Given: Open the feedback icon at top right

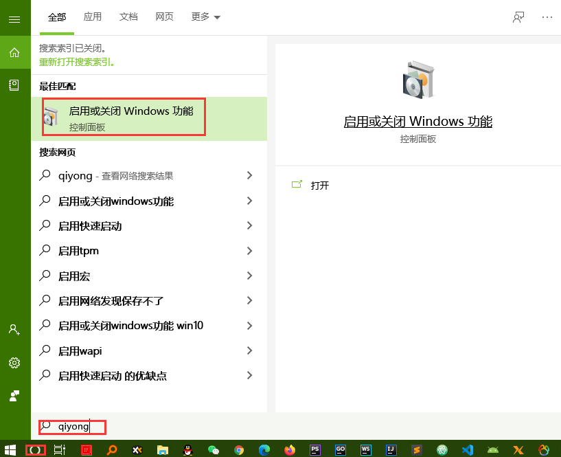Looking at the screenshot, I should click(518, 17).
